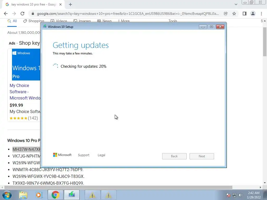
Task: Click the Next button in Setup
Action: [x=202, y=156]
